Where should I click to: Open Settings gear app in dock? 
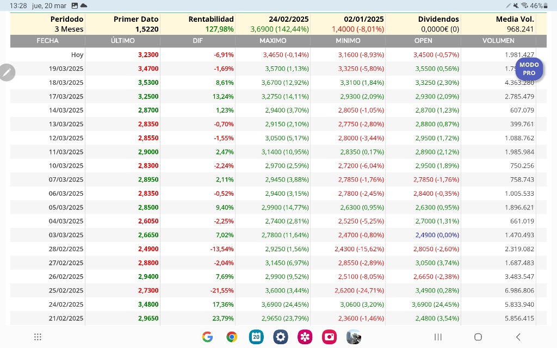click(x=280, y=337)
